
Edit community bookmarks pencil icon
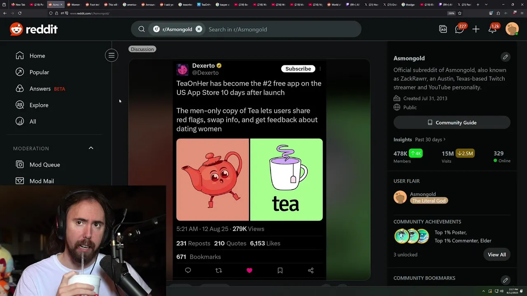point(505,280)
